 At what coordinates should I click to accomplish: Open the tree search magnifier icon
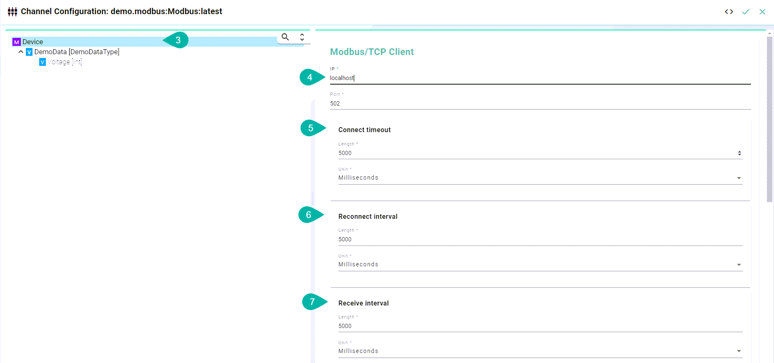click(285, 37)
